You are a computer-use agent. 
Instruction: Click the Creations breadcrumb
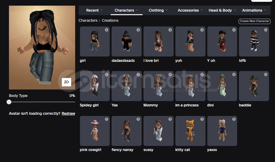tap(110, 21)
